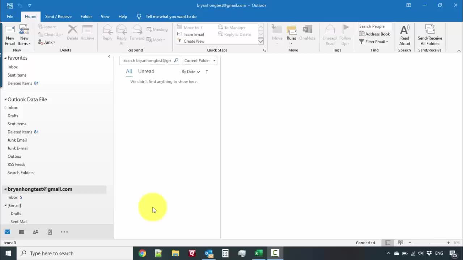Image resolution: width=463 pixels, height=260 pixels.
Task: Open the Current Folder search scope dropdown
Action: [x=200, y=61]
